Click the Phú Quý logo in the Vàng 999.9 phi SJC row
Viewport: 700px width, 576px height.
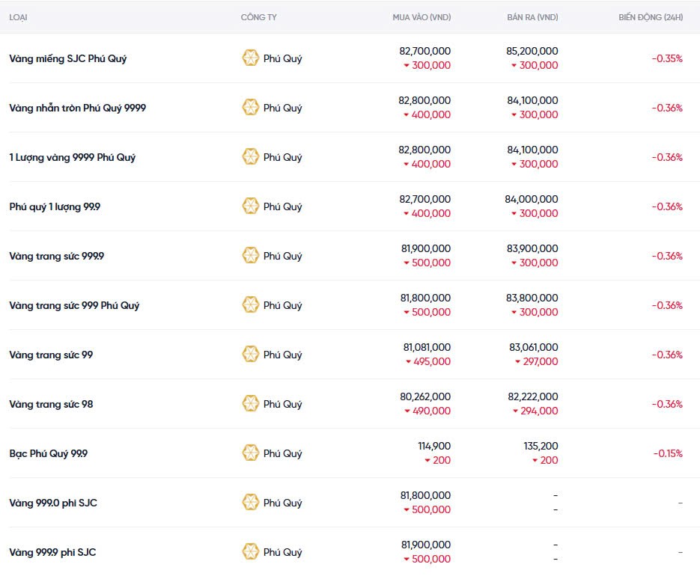251,552
